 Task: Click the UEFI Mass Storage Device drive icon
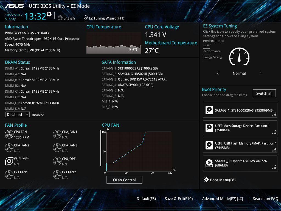click(209, 128)
